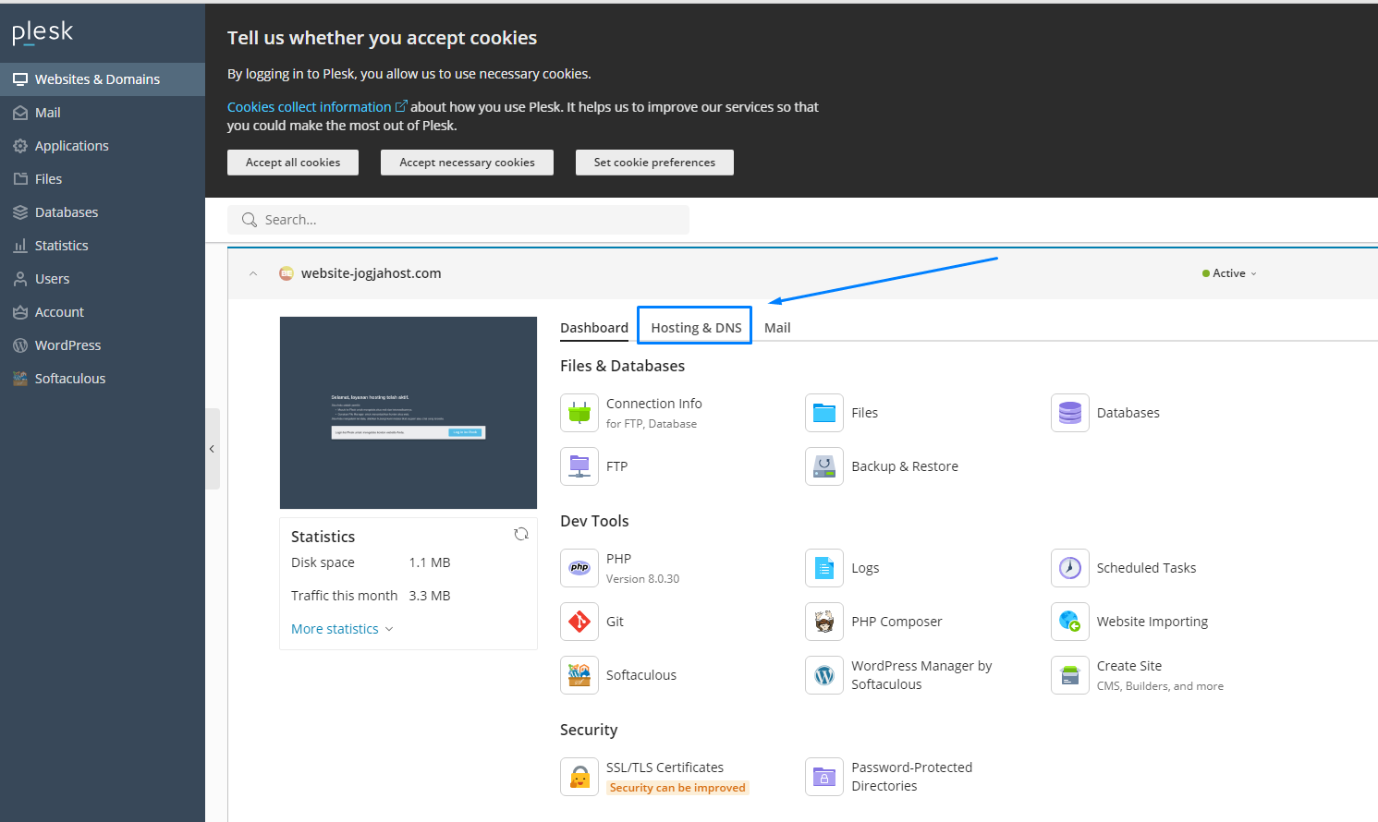Click the Website Importing globe icon

[x=1069, y=622]
